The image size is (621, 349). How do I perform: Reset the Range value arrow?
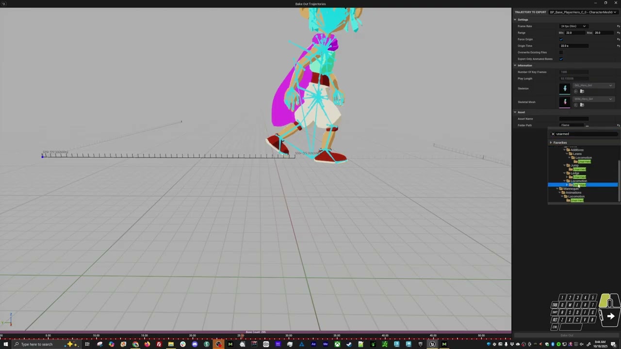point(618,33)
